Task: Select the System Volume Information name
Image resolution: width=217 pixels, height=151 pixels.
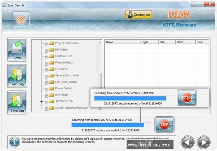Action: pyautogui.click(x=72, y=108)
